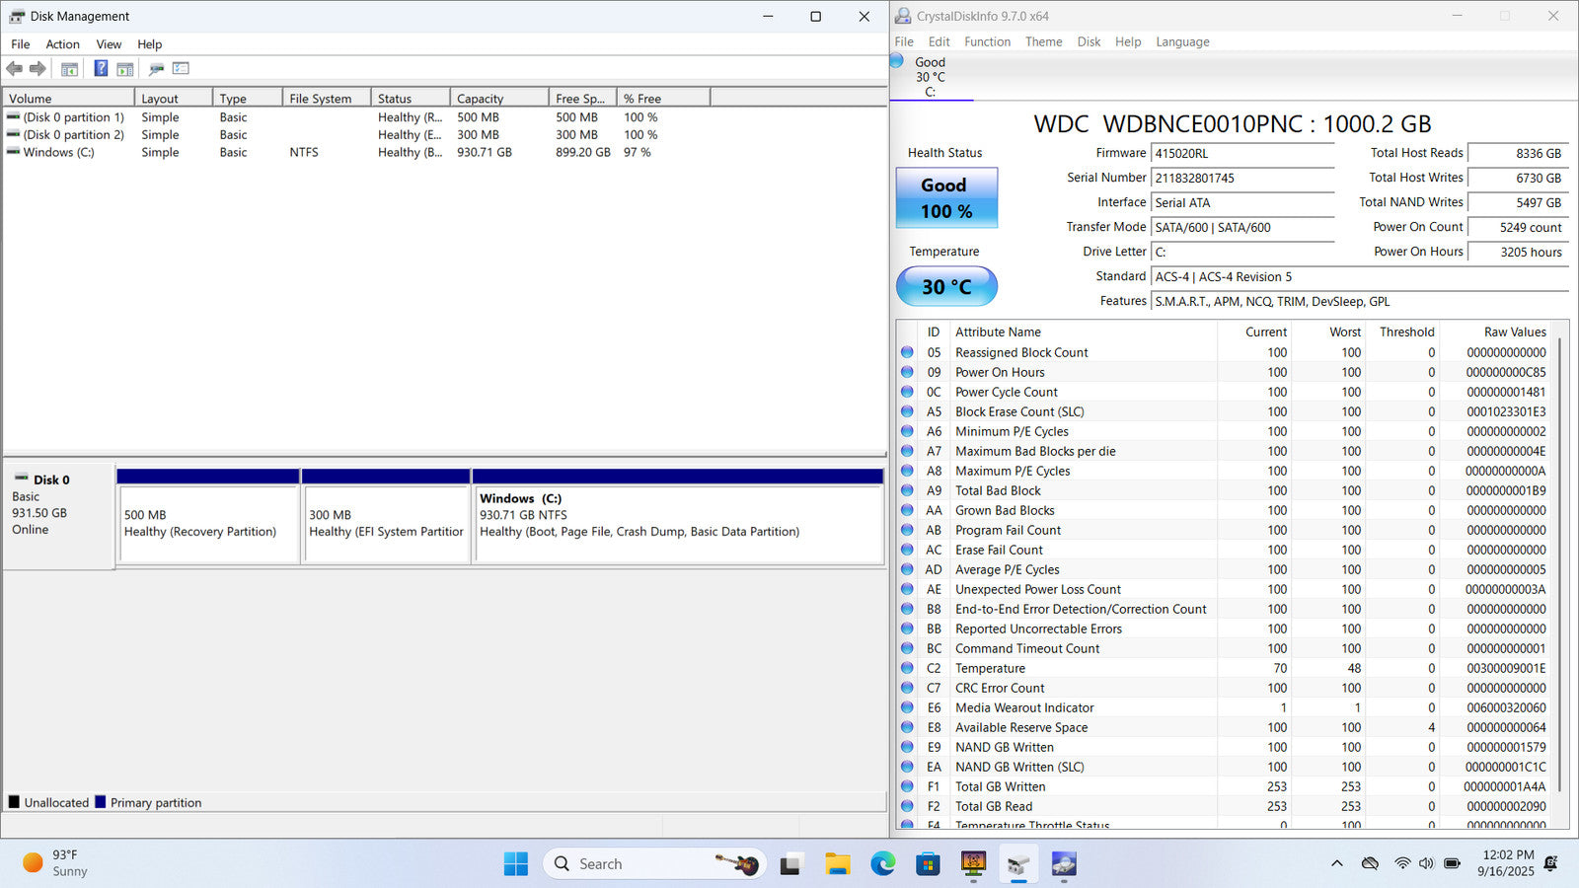Open the Action menu in Disk Management

[x=62, y=44]
